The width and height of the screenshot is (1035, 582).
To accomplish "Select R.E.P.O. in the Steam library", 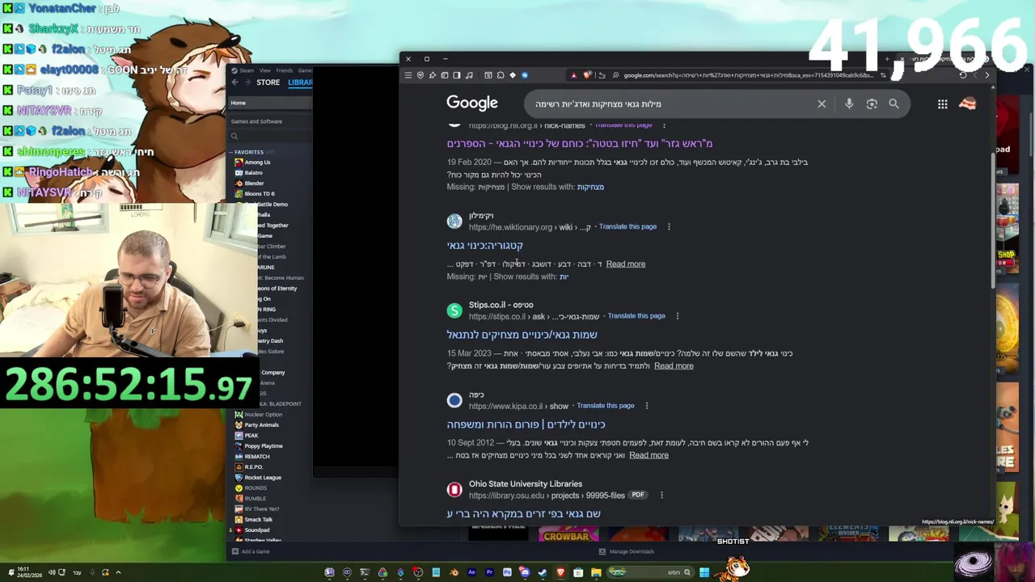I will pos(253,467).
